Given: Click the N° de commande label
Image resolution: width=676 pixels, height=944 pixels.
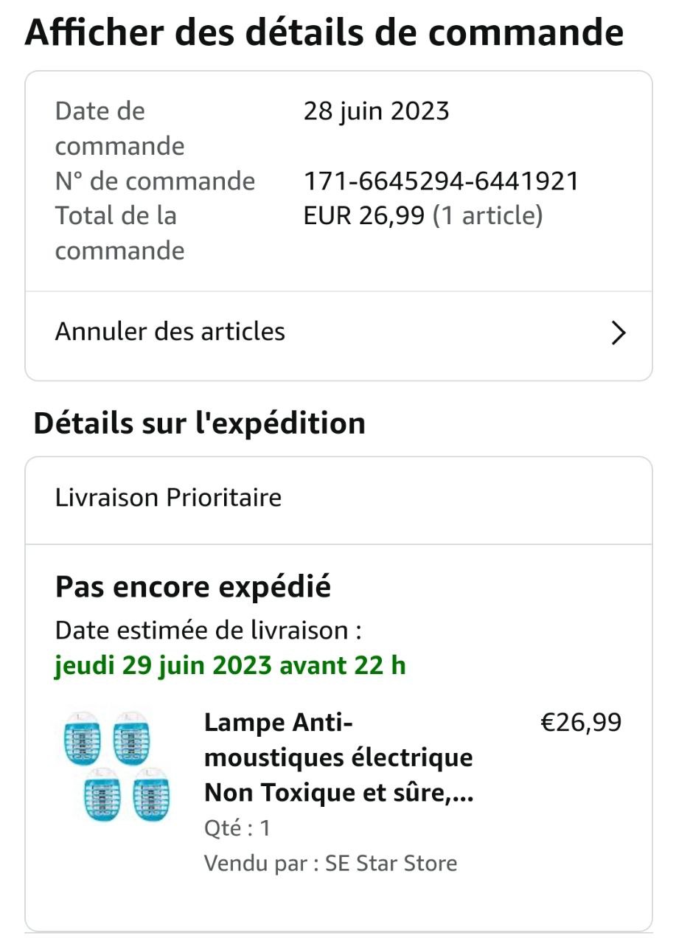Looking at the screenshot, I should tap(155, 181).
